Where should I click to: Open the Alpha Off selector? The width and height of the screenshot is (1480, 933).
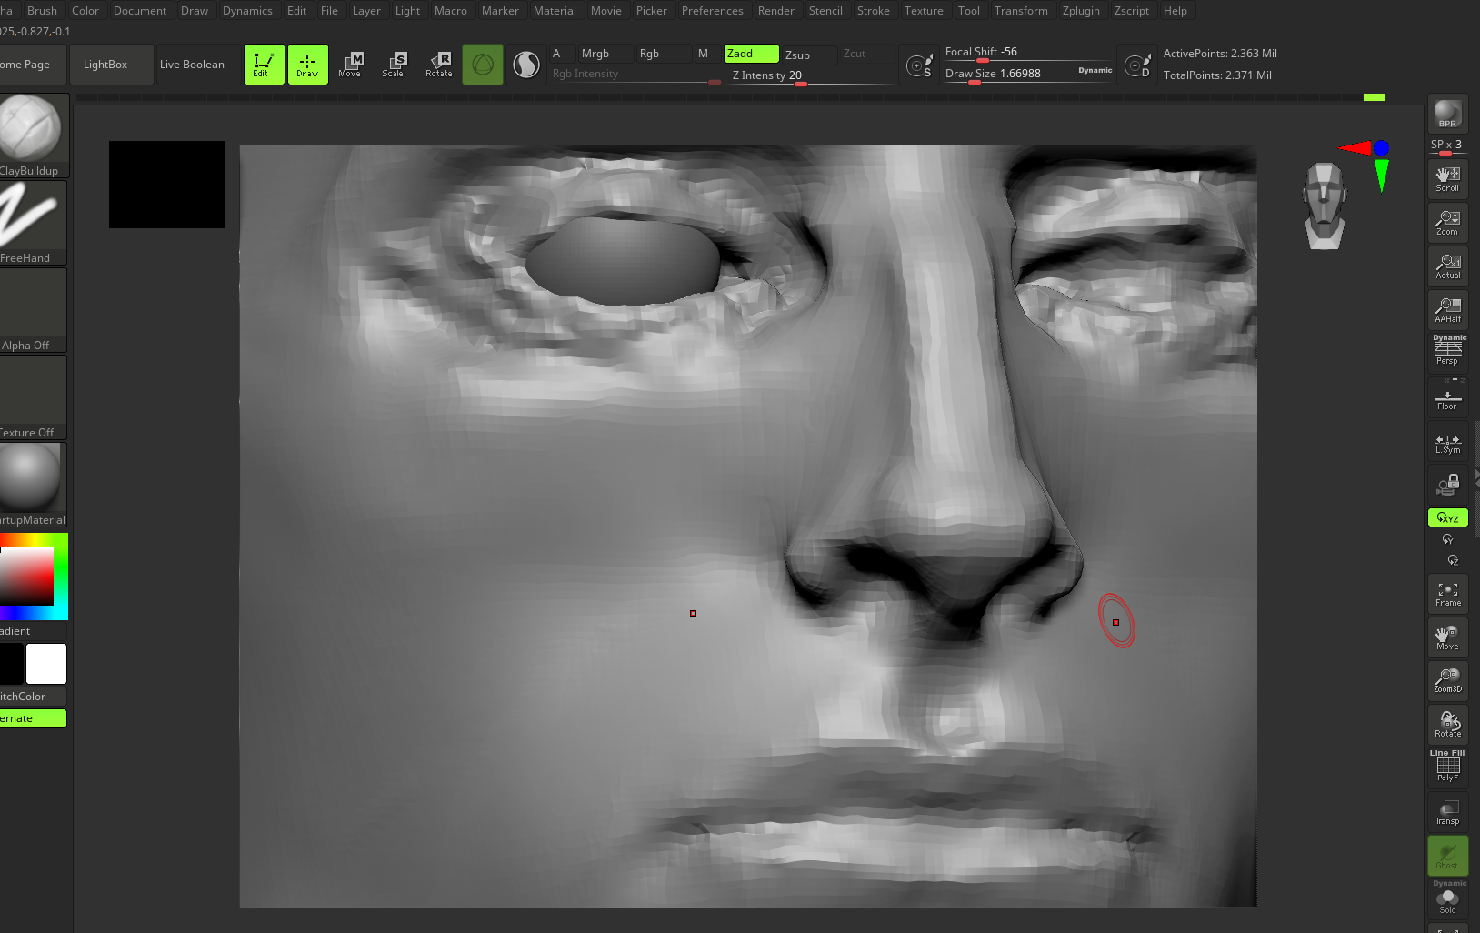[x=33, y=309]
